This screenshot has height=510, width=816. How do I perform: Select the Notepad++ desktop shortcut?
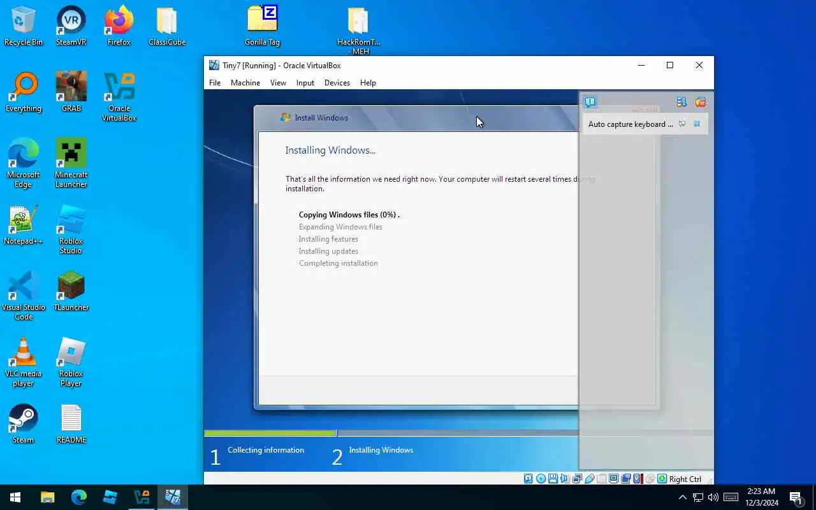pos(24,225)
